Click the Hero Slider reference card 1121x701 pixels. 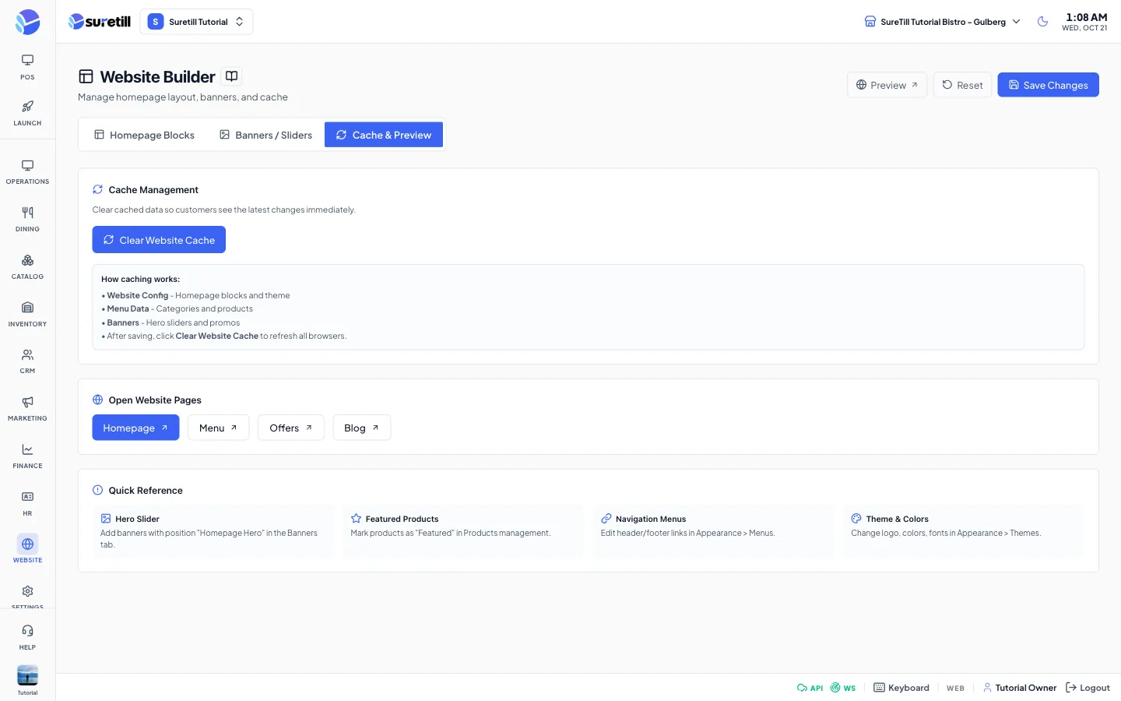pos(213,531)
